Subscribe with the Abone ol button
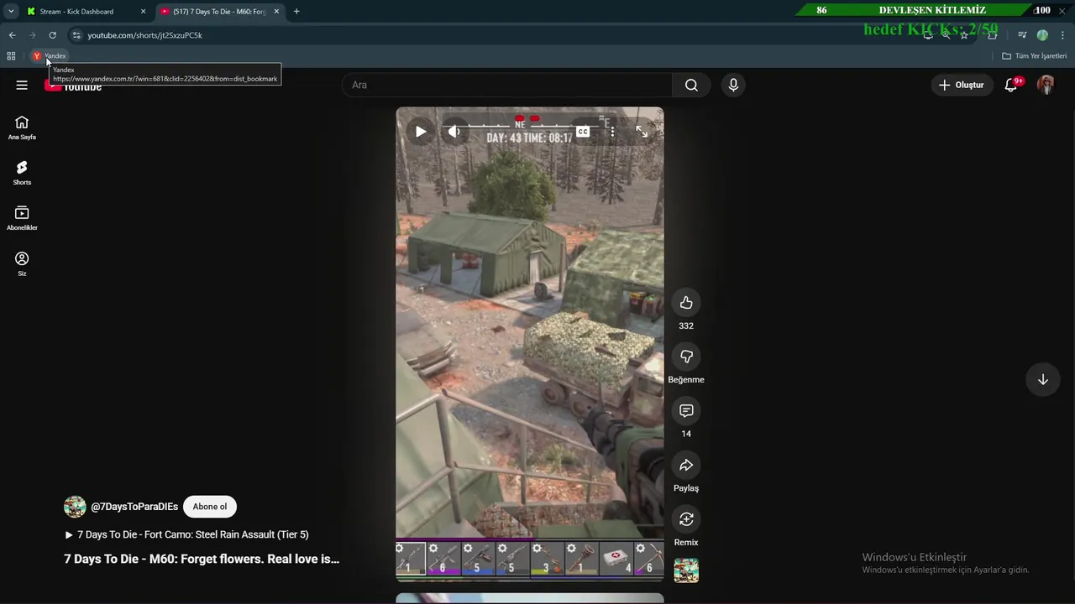 point(210,507)
